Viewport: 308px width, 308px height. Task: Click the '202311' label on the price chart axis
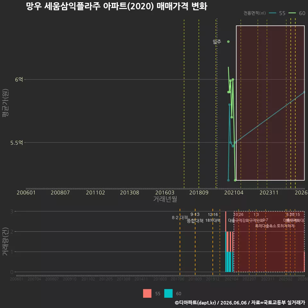tap(269, 193)
